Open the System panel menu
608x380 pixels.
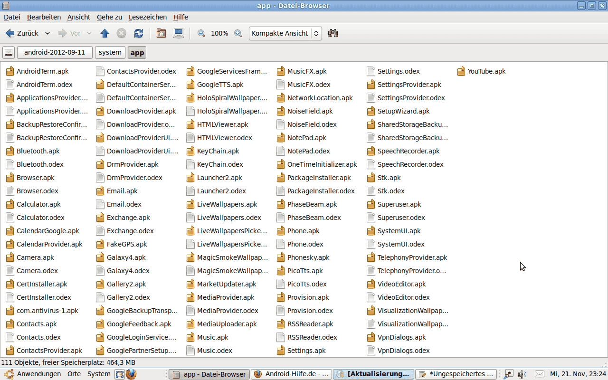99,374
